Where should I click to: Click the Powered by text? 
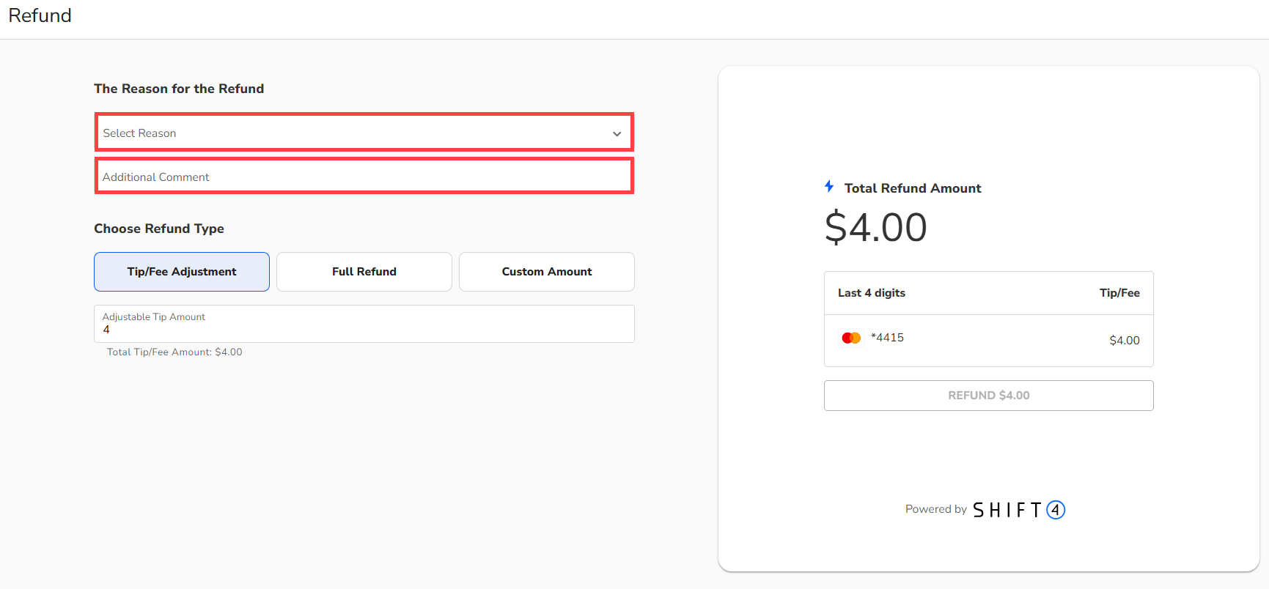point(935,509)
